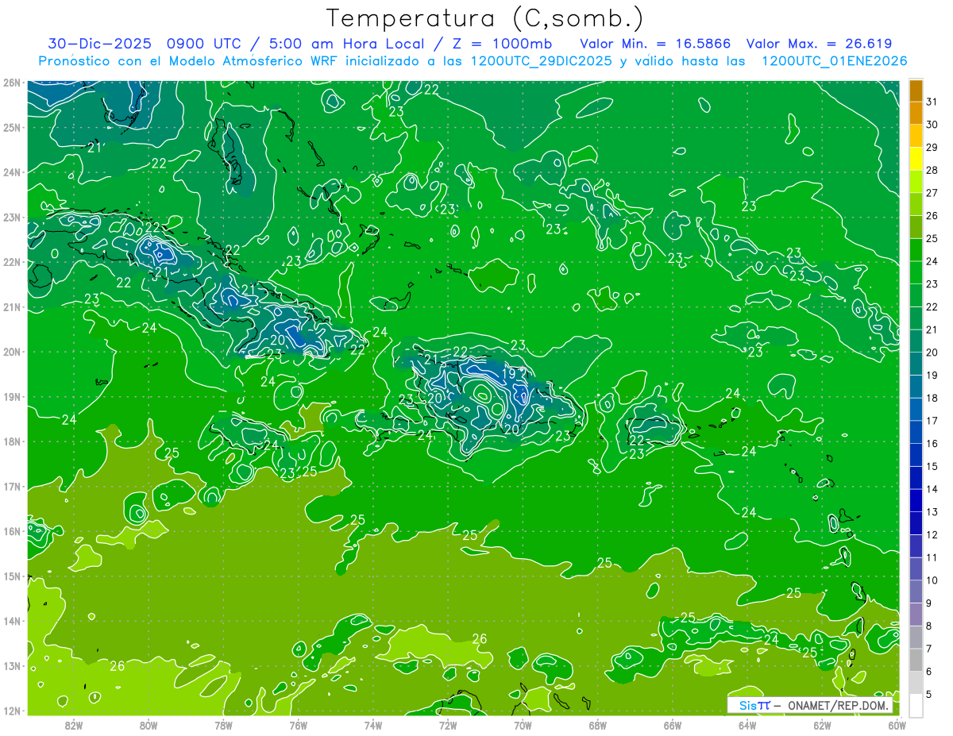
Task: Click the 80W longitude axis label
Action: pyautogui.click(x=149, y=725)
